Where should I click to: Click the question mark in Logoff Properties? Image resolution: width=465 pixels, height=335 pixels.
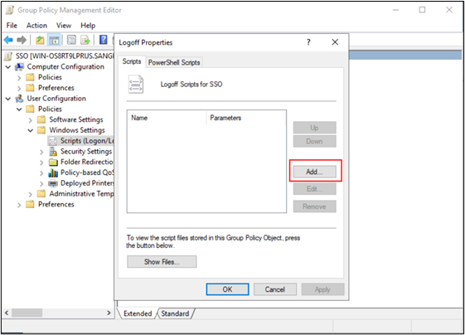[308, 42]
